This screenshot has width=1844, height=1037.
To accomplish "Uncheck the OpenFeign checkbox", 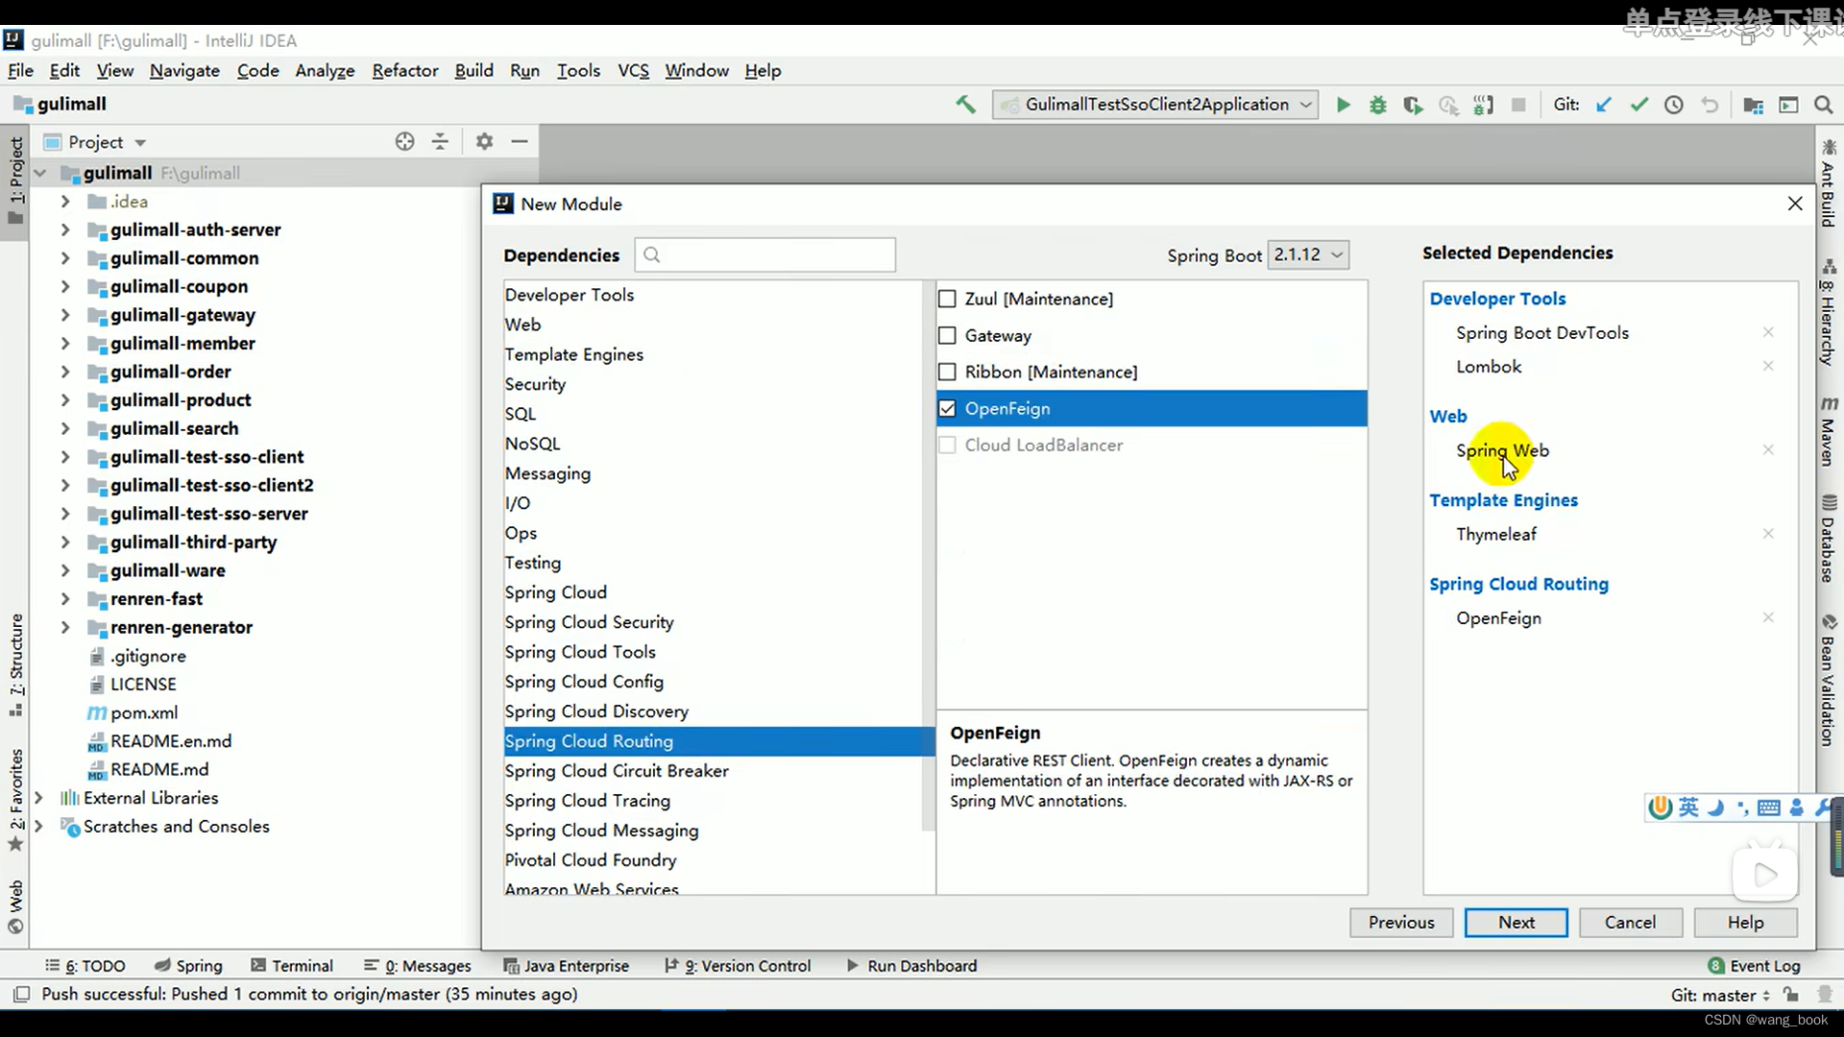I will (947, 408).
